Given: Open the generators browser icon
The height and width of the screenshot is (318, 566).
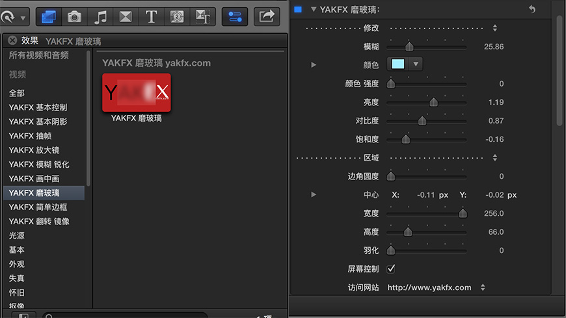Looking at the screenshot, I should 177,17.
